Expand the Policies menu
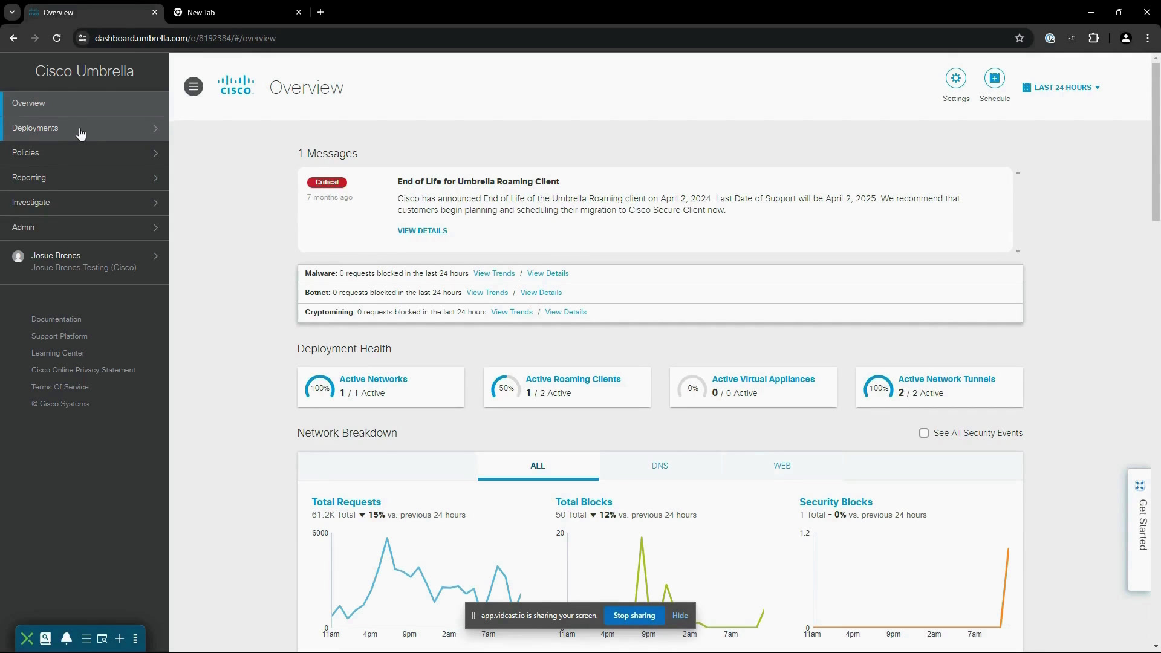This screenshot has height=653, width=1161. click(x=85, y=153)
